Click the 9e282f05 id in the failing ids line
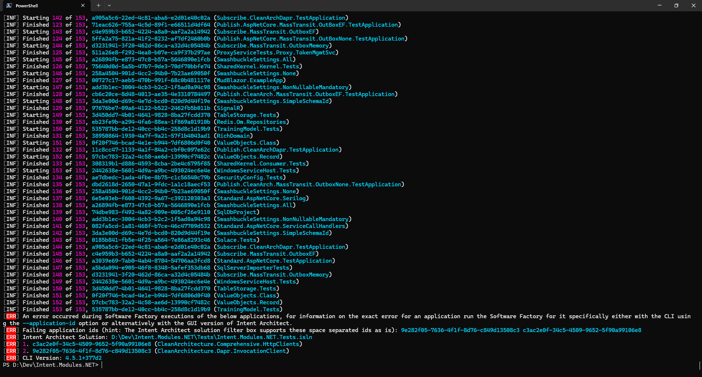Viewport: 702px width, 377px height. tap(460, 330)
